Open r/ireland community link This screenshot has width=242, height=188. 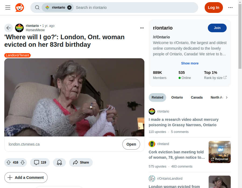tap(163, 144)
